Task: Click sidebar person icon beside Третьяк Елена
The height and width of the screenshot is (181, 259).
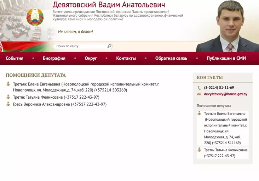Action: point(199,114)
